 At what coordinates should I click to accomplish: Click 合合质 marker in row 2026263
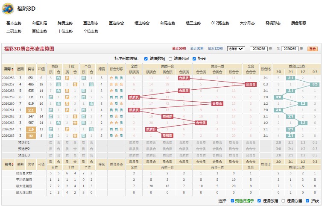click(x=201, y=123)
